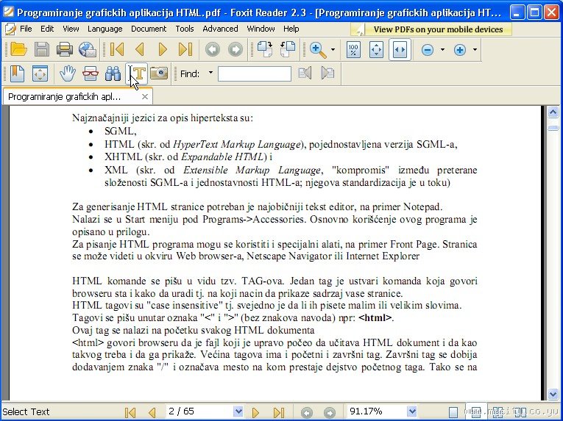Open the Advanced menu

coord(220,29)
